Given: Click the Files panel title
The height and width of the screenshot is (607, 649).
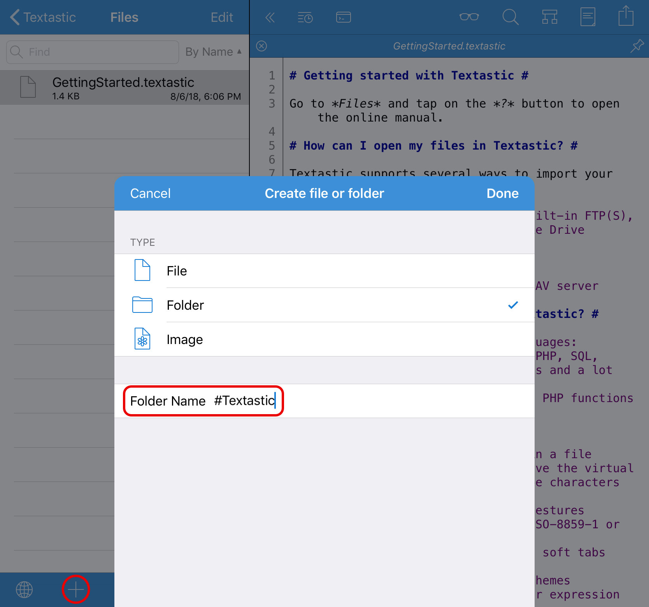Looking at the screenshot, I should 124,17.
